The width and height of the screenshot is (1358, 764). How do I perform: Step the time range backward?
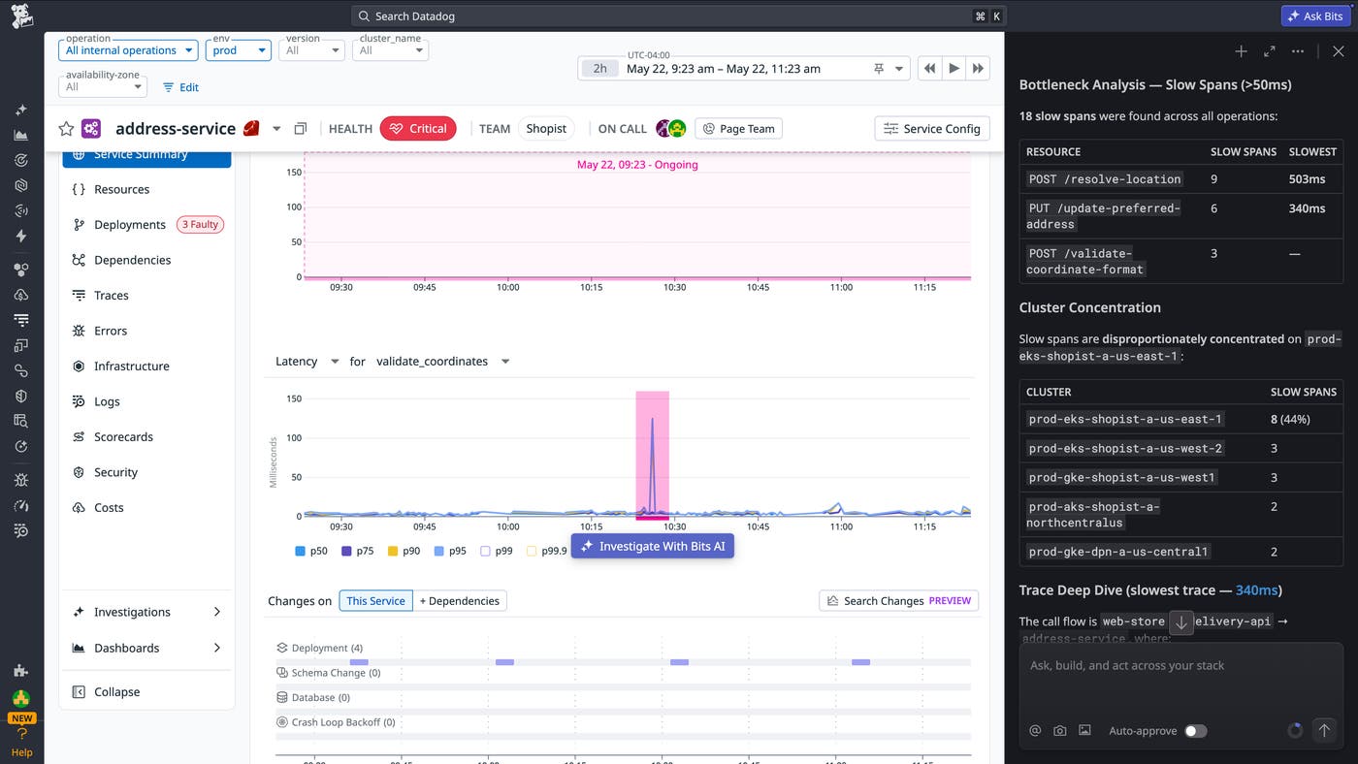(930, 68)
